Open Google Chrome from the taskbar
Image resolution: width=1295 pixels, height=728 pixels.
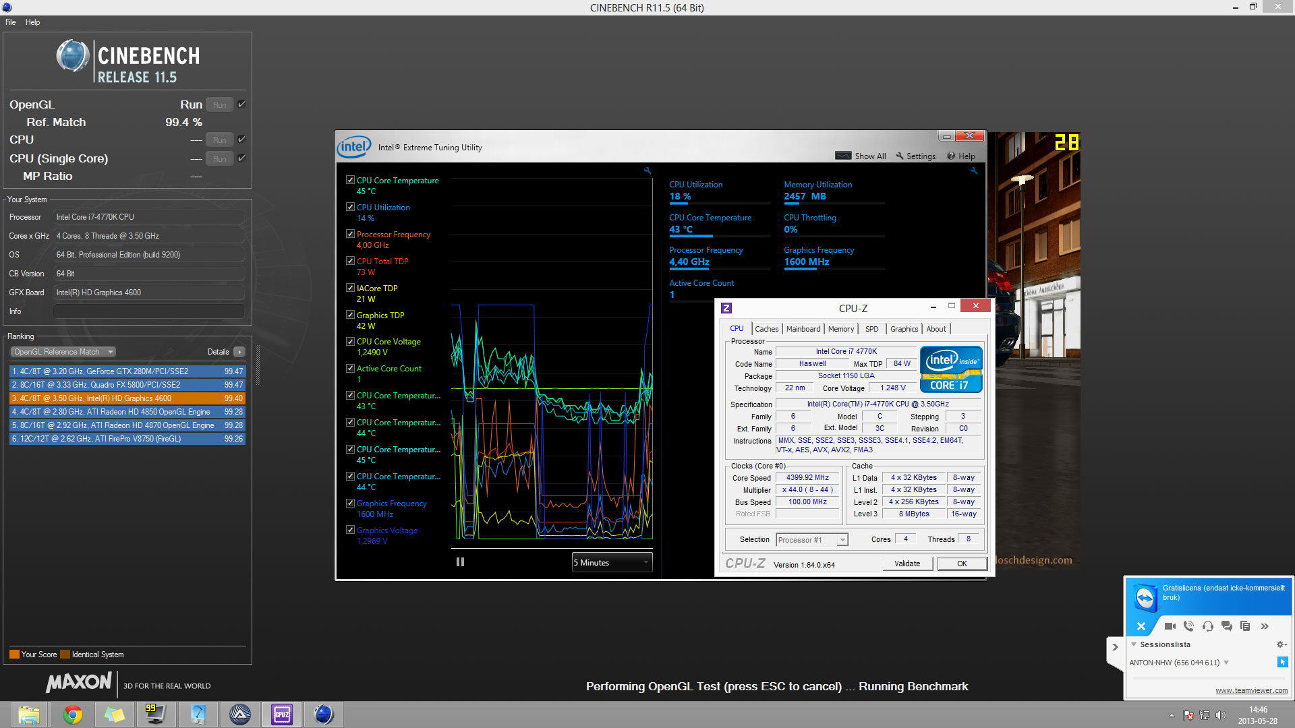pos(72,715)
